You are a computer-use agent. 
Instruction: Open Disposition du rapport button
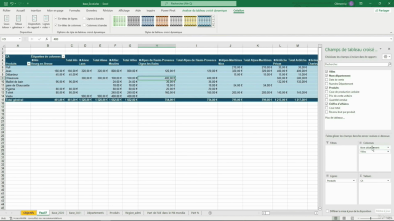(34, 22)
